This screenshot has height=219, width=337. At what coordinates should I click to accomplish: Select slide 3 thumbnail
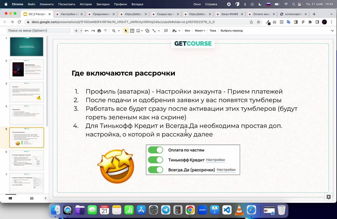pos(27,92)
